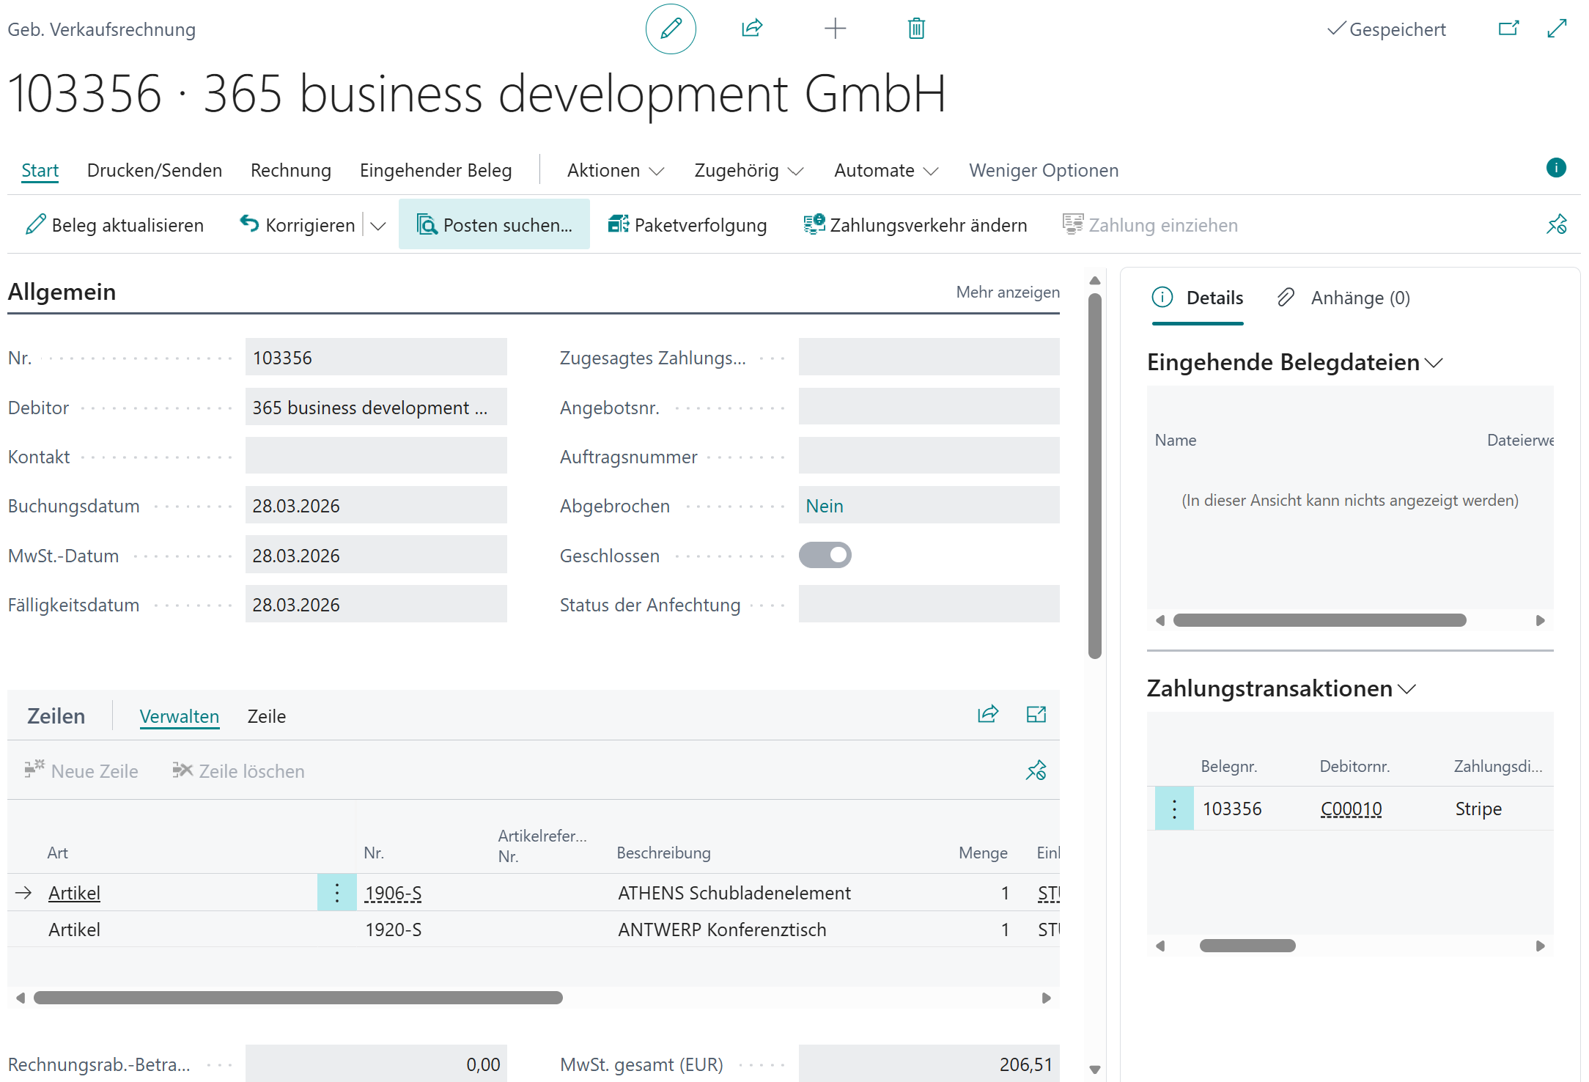Toggle the Geschlossen switch
The height and width of the screenshot is (1082, 1589).
(x=825, y=555)
